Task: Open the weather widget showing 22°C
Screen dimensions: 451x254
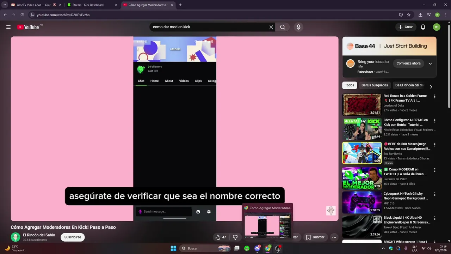Action: (x=15, y=248)
